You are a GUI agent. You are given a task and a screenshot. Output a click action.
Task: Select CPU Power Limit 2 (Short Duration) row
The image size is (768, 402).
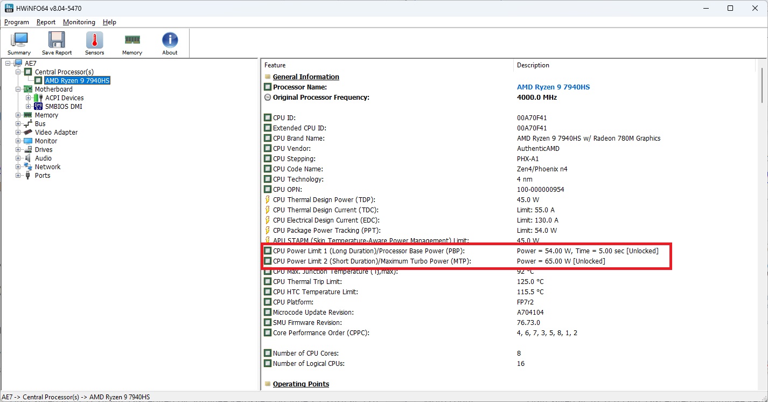pos(509,261)
